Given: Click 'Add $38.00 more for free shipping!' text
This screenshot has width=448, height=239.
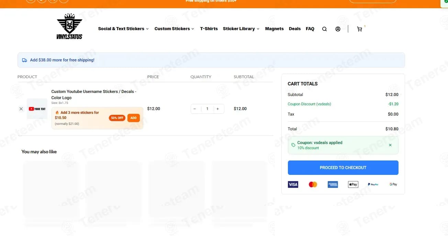Looking at the screenshot, I should coord(62,60).
